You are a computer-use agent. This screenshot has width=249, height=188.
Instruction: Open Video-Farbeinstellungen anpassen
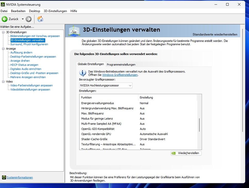pos(31,85)
